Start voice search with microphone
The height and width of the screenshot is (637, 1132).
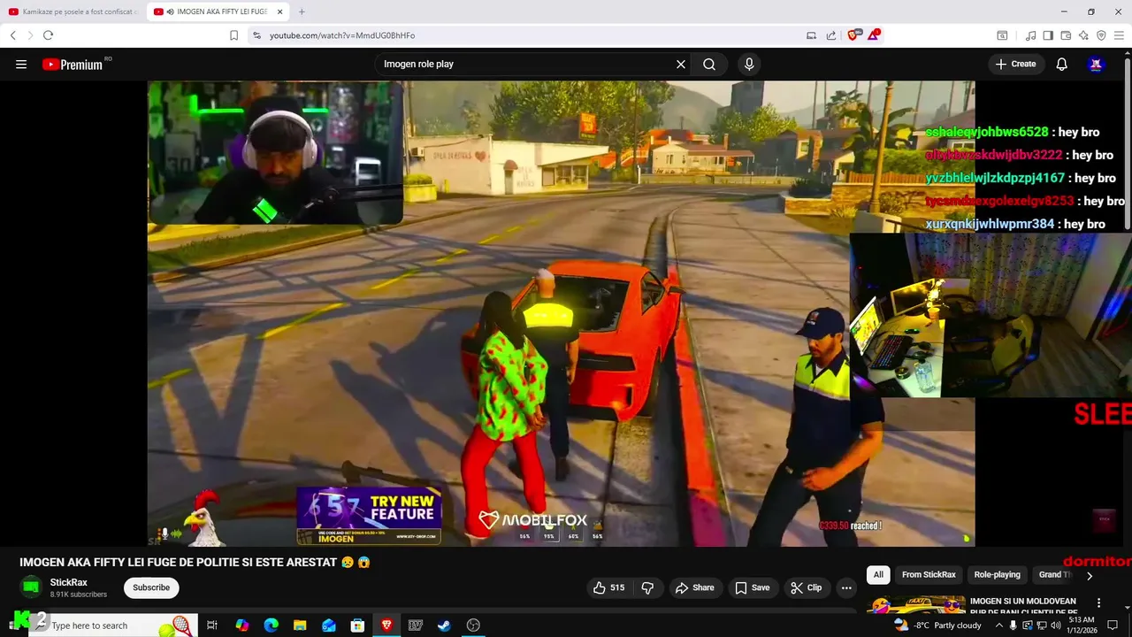pyautogui.click(x=749, y=64)
